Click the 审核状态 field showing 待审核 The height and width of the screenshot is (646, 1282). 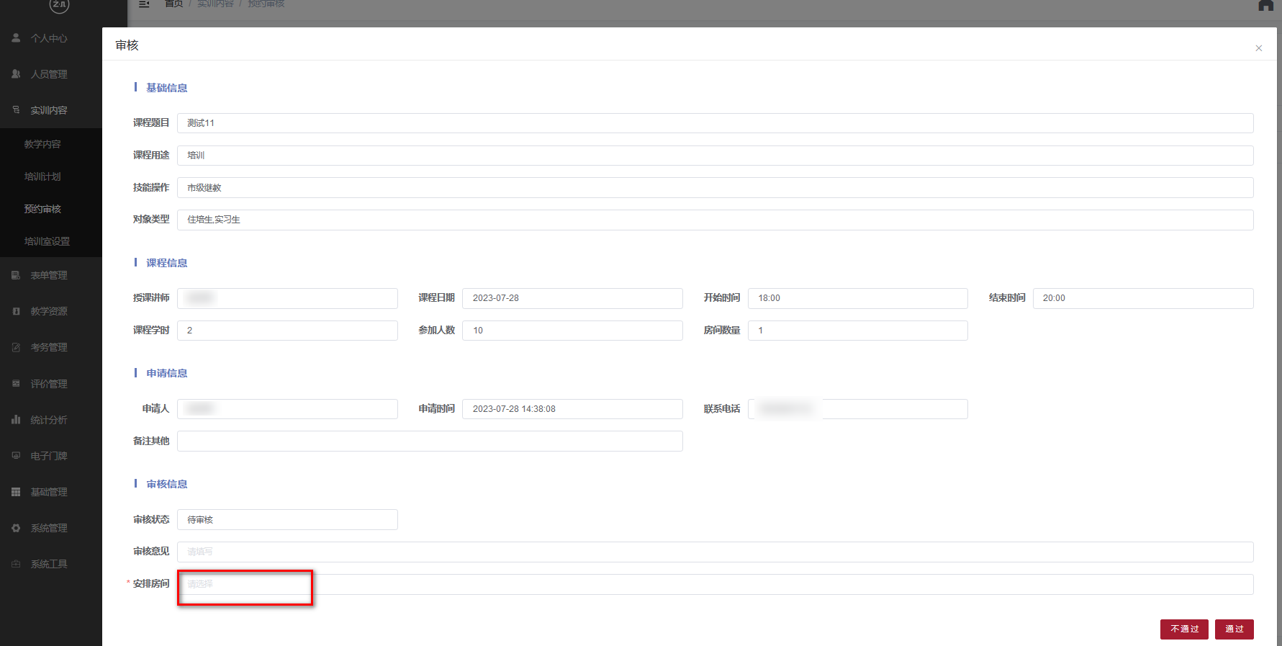tap(287, 519)
